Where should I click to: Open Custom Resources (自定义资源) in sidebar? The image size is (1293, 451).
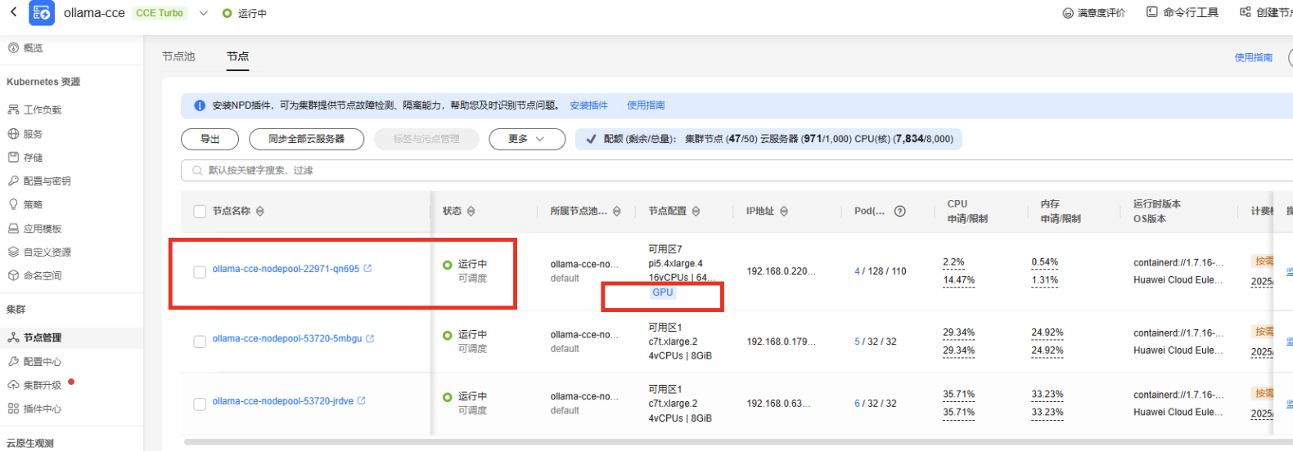coord(39,252)
